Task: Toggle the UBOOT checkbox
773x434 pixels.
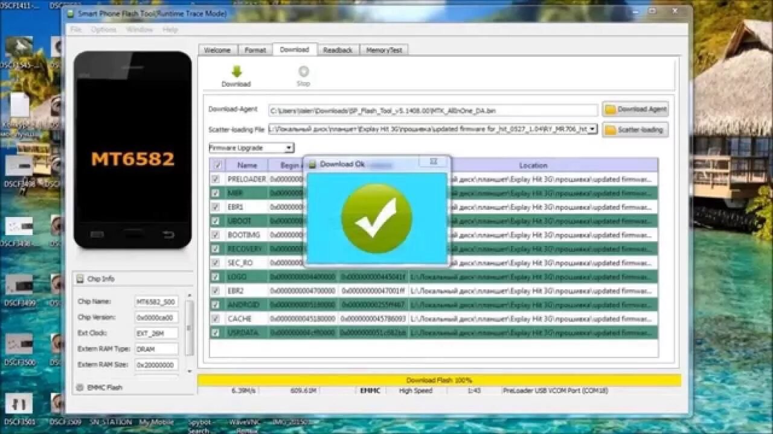Action: [x=215, y=221]
